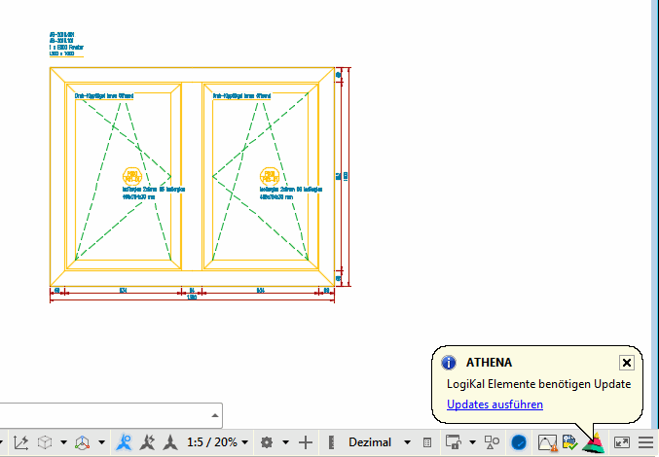Screen dimensions: 659x457
Task: Expand the lock UI dropdown arrow
Action: click(470, 442)
